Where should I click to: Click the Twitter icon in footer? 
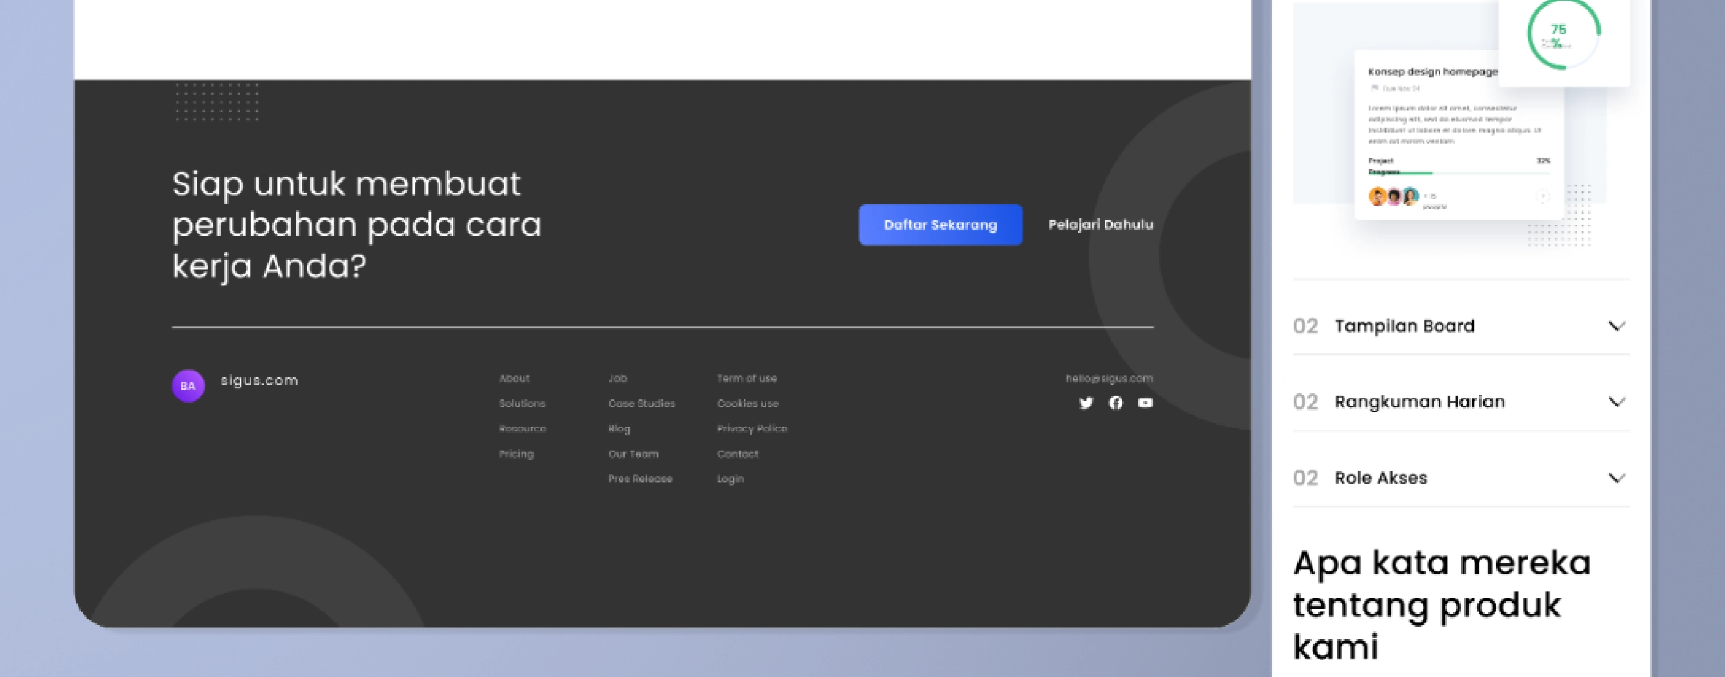pos(1086,403)
